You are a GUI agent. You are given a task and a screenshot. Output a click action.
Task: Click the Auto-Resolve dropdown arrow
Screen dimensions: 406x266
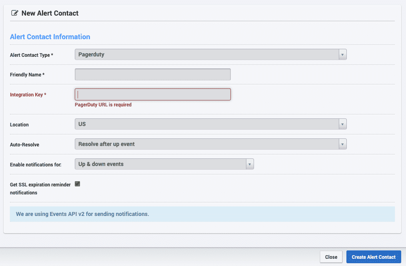click(342, 144)
